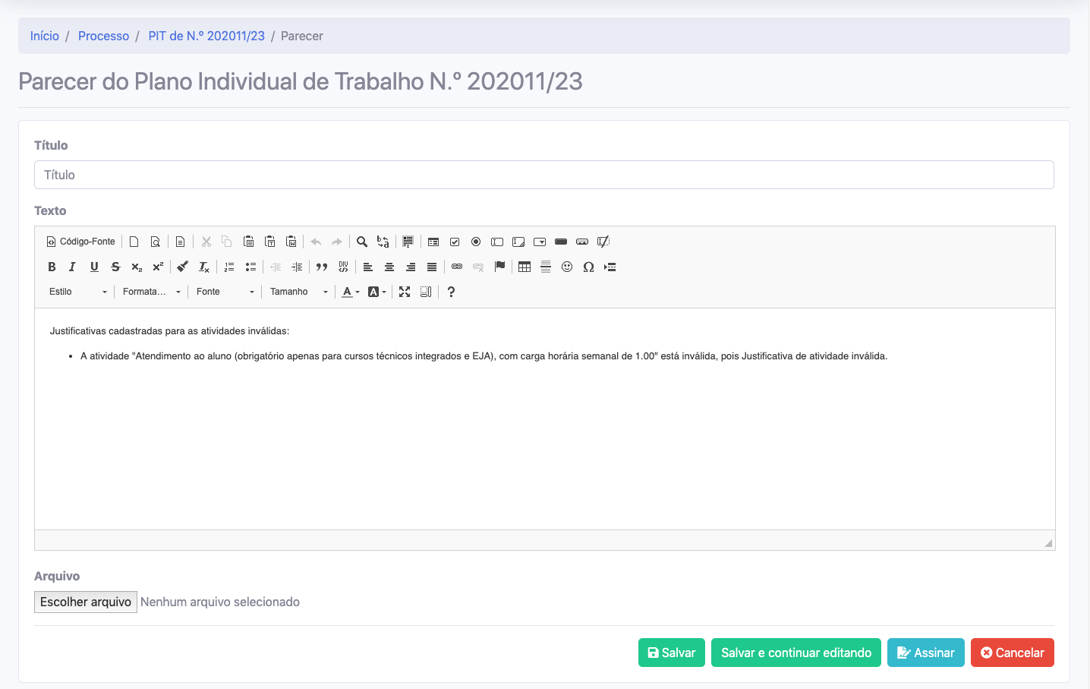Screen dimensions: 1090x689
Task: Go to Processo in the breadcrumb
Action: pos(103,36)
